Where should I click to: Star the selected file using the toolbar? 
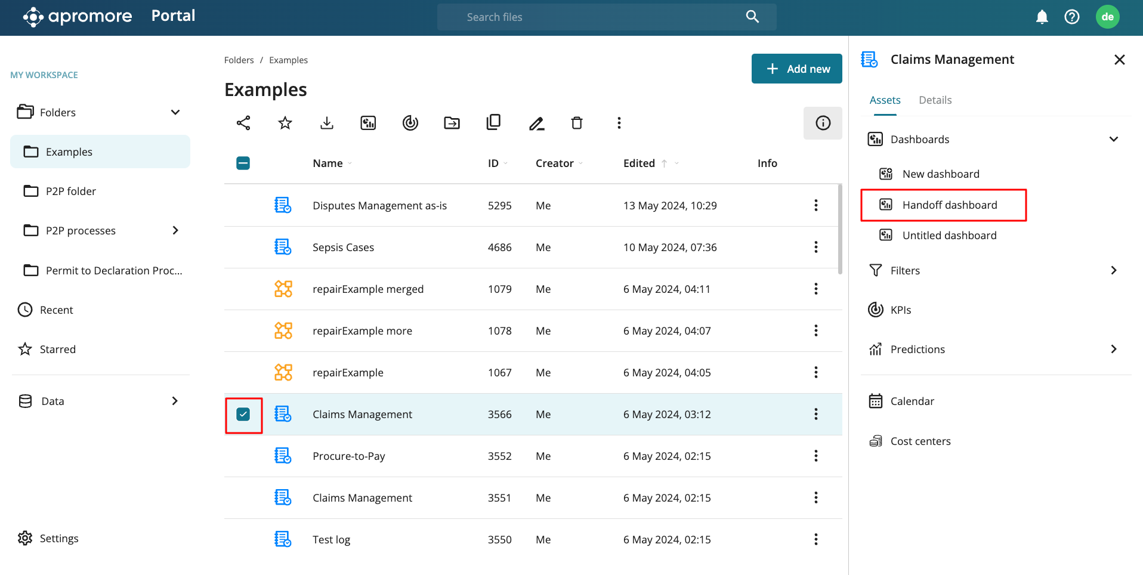pyautogui.click(x=285, y=123)
